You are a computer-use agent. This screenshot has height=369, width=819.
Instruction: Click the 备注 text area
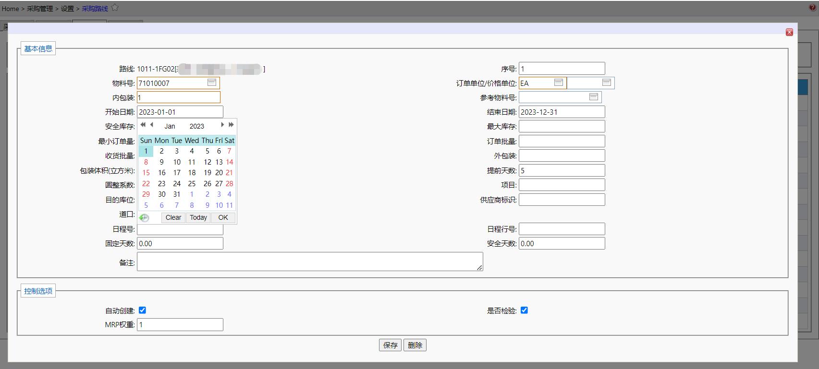coord(310,262)
